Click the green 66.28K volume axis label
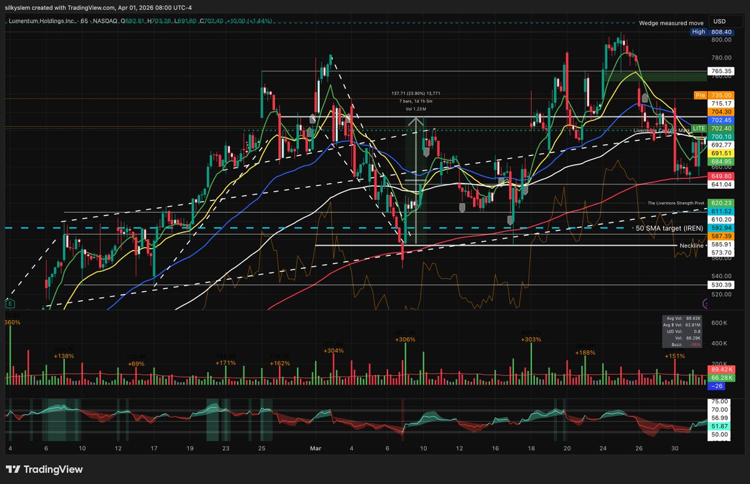750x484 pixels. point(721,378)
